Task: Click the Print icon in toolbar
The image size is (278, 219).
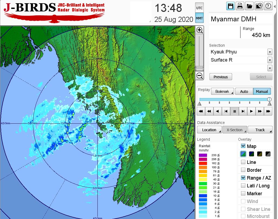Action: pos(240,6)
